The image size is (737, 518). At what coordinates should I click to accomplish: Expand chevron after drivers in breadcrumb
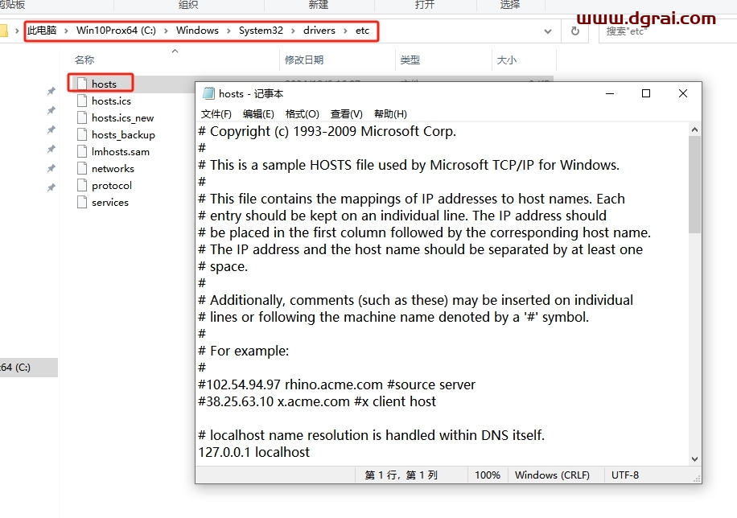345,31
